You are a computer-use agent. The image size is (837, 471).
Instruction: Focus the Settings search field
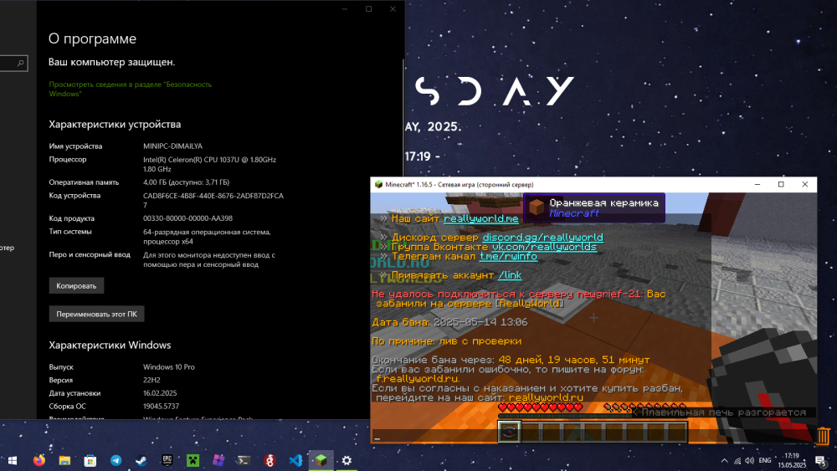click(13, 63)
